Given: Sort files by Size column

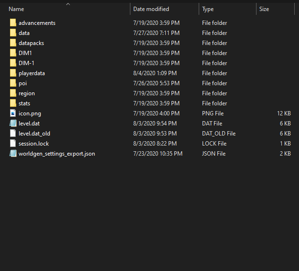Looking at the screenshot, I should 264,9.
